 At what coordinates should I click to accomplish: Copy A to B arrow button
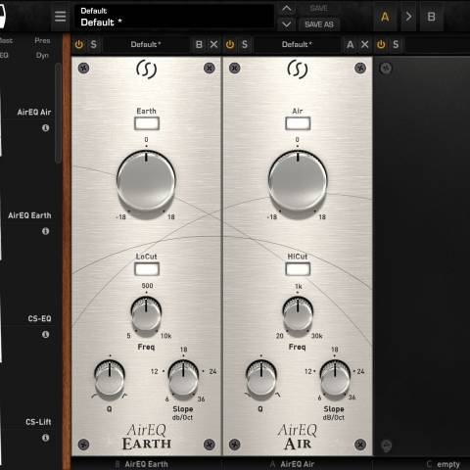[x=408, y=17]
